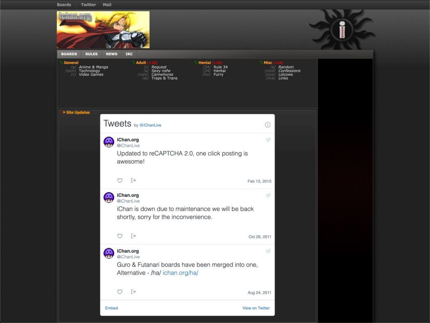This screenshot has width=430, height=323.
Task: Switch to the NEWS tab
Action: click(112, 54)
